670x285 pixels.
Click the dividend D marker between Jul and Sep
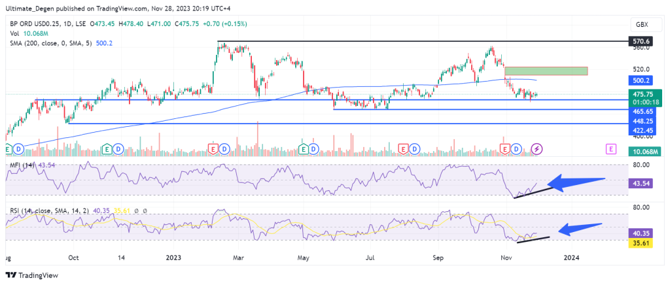(414, 149)
